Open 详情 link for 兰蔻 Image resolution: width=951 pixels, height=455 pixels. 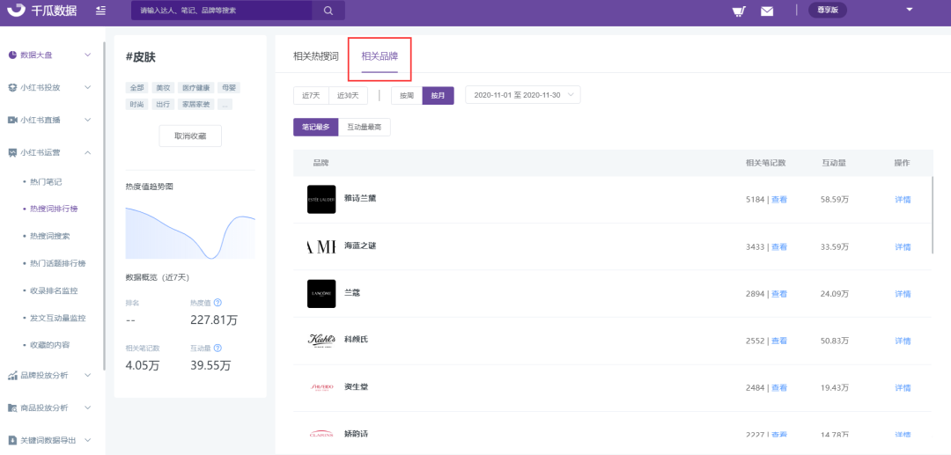903,294
